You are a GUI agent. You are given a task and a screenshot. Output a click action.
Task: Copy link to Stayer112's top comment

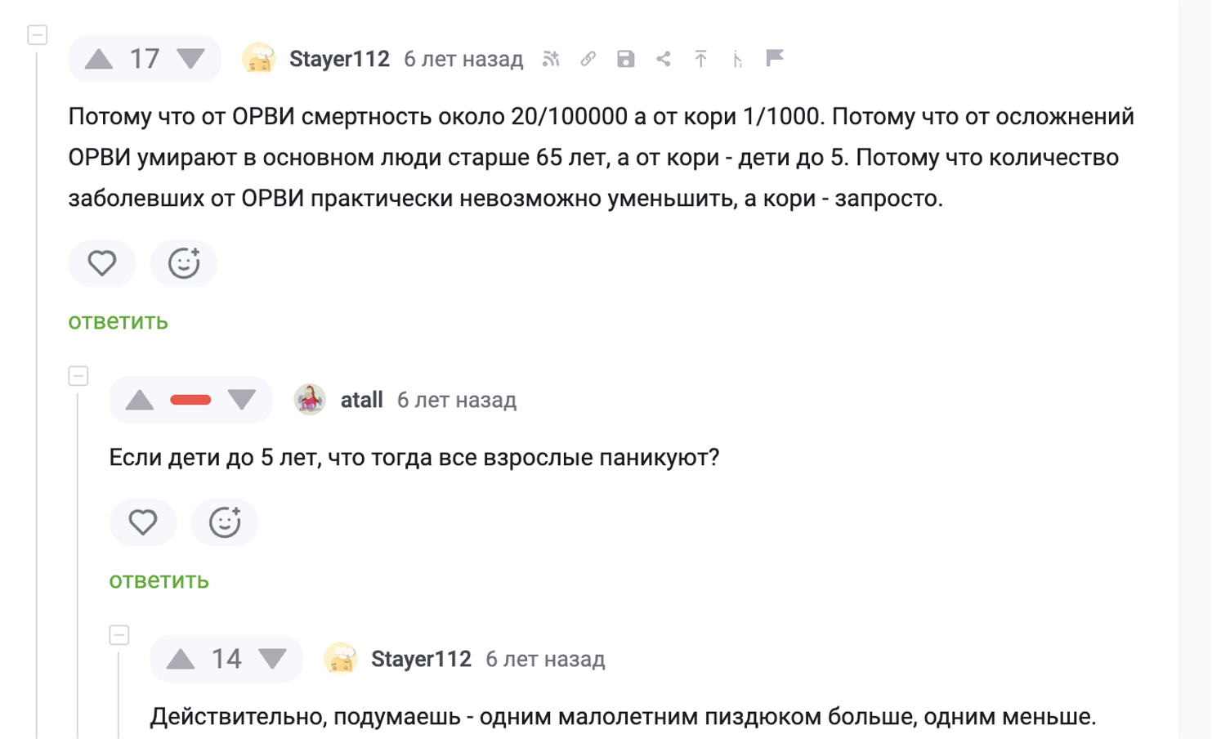click(588, 59)
